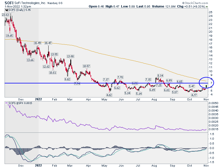Click the 19.85 price label

(x=9, y=36)
